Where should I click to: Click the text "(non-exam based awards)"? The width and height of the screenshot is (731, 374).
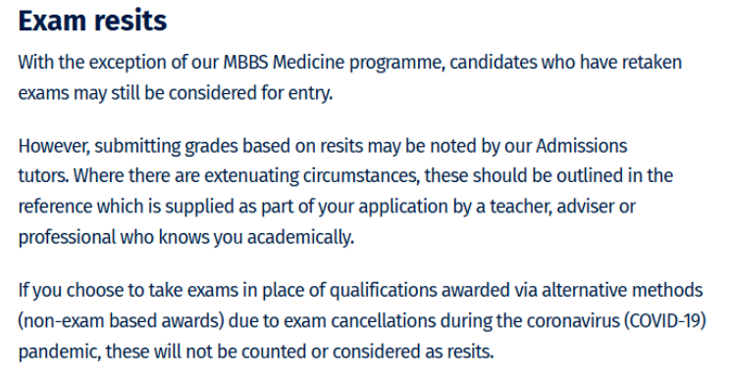122,321
